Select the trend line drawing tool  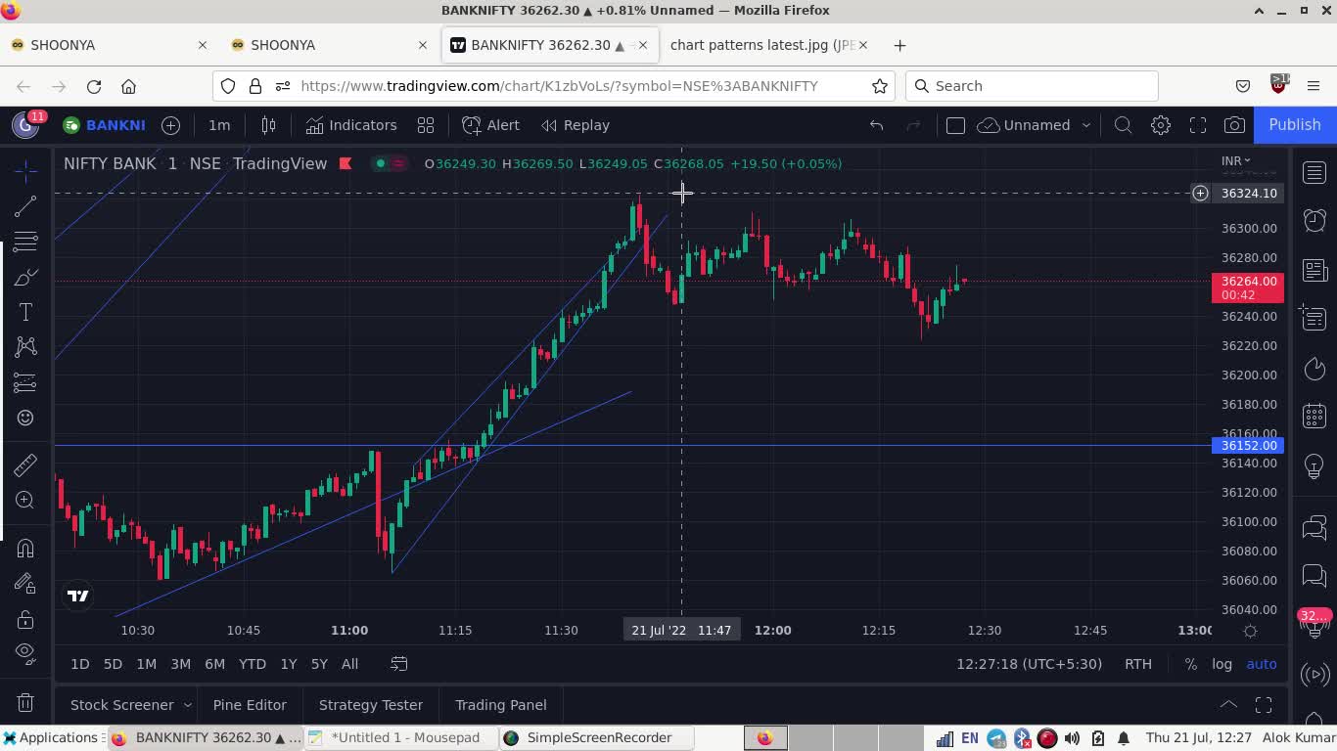tap(25, 205)
